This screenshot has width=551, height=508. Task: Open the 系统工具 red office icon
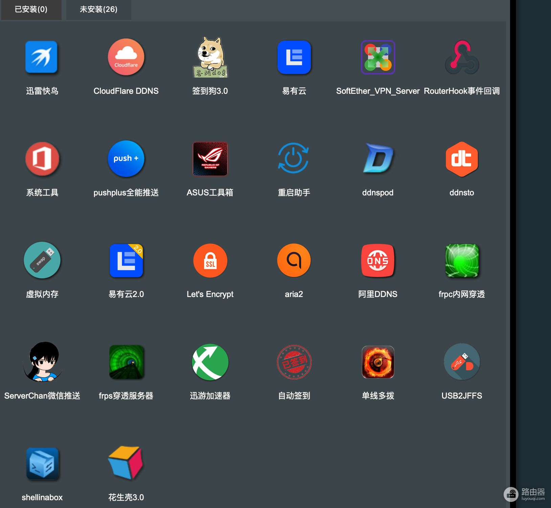(x=42, y=159)
